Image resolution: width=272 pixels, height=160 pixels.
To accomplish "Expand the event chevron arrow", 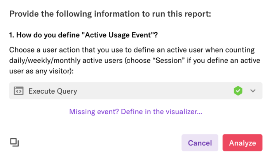I will click(x=253, y=91).
